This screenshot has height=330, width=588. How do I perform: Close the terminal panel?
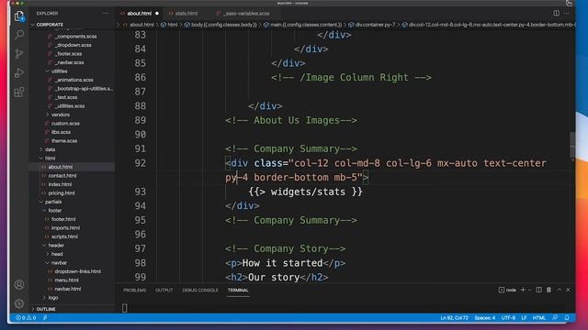(568, 290)
